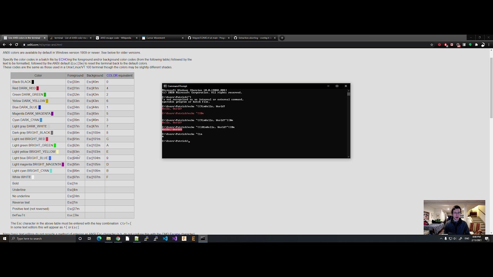Open the Windows Start menu
493x277 pixels.
pyautogui.click(x=4, y=239)
